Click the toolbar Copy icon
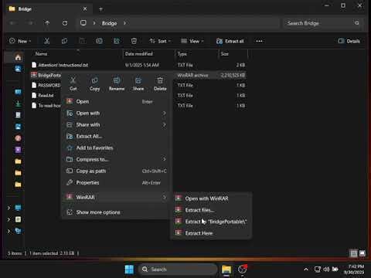 point(64,41)
